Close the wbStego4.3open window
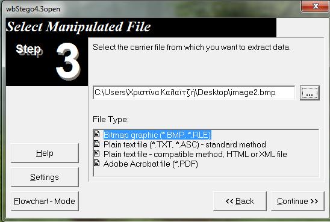This screenshot has width=330, height=222. tap(316, 6)
